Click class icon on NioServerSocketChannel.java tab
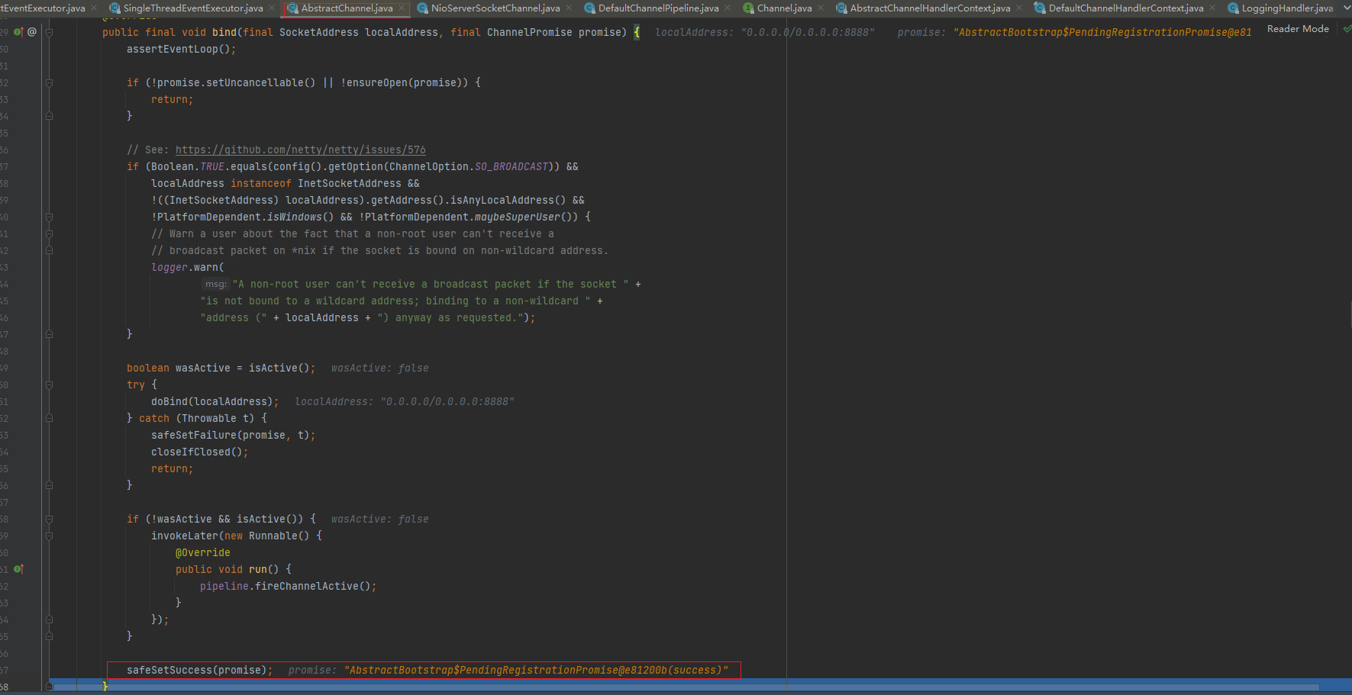The width and height of the screenshot is (1352, 695). pyautogui.click(x=422, y=8)
